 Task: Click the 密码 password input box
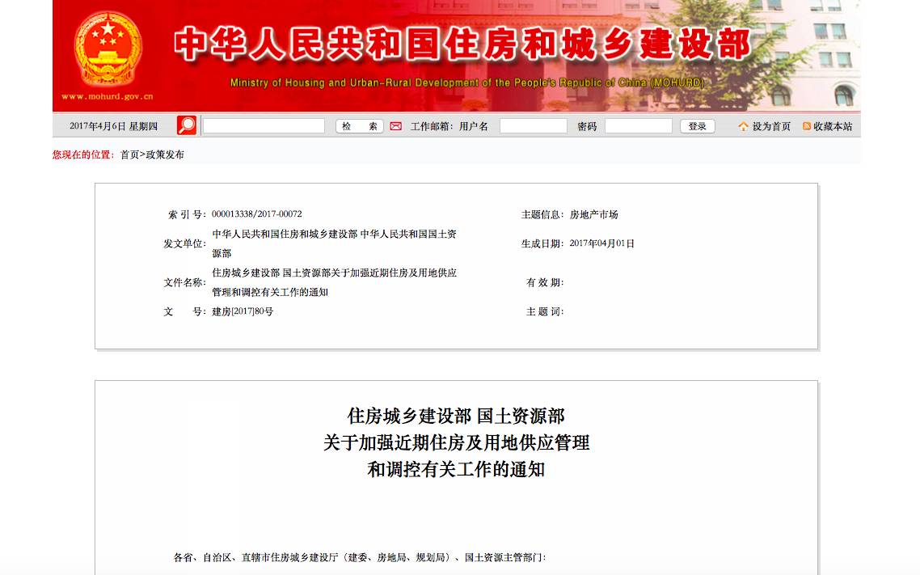[x=638, y=126]
